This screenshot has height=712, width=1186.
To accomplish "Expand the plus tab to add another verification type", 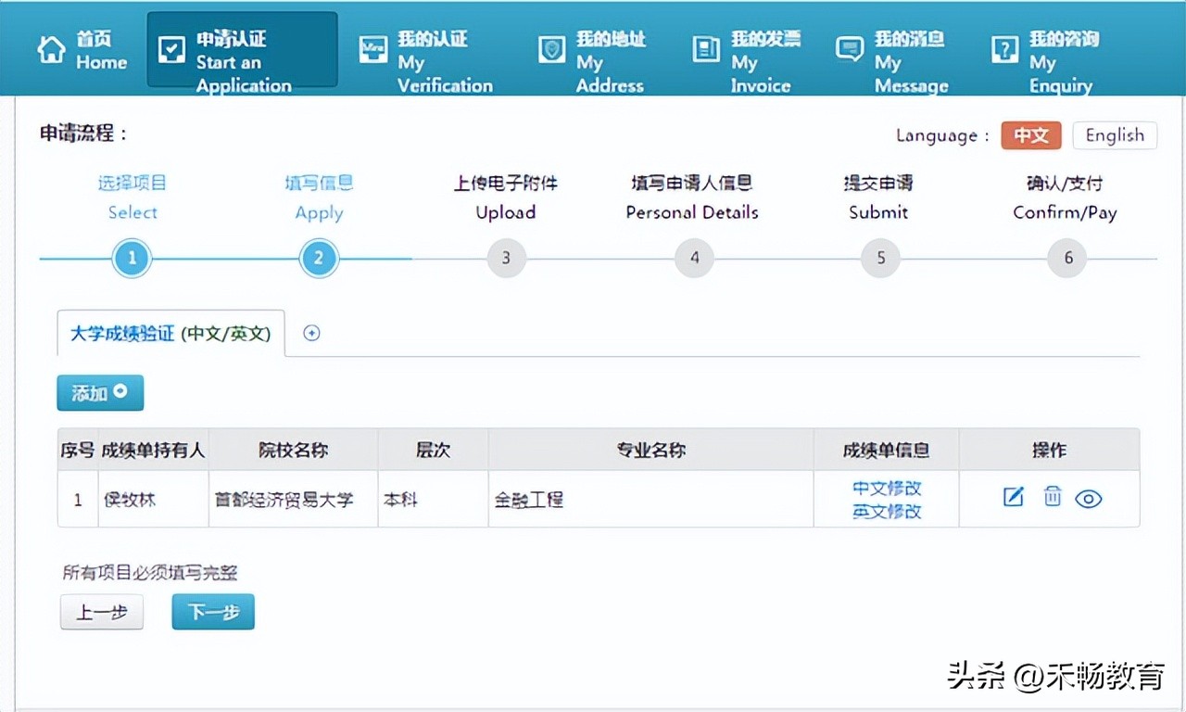I will [x=311, y=332].
